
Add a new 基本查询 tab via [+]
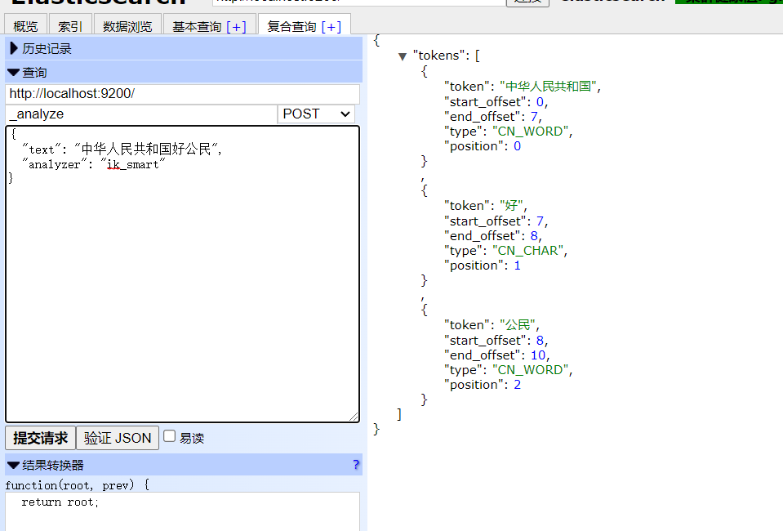[x=236, y=26]
